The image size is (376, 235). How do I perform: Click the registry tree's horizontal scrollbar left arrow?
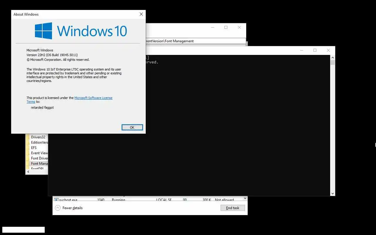28,172
